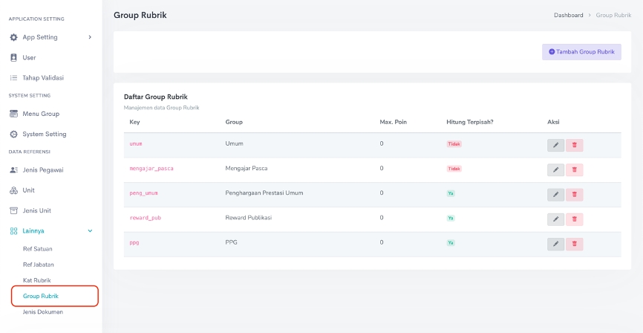
Task: Open Ref Satuan submenu item
Action: (38, 249)
